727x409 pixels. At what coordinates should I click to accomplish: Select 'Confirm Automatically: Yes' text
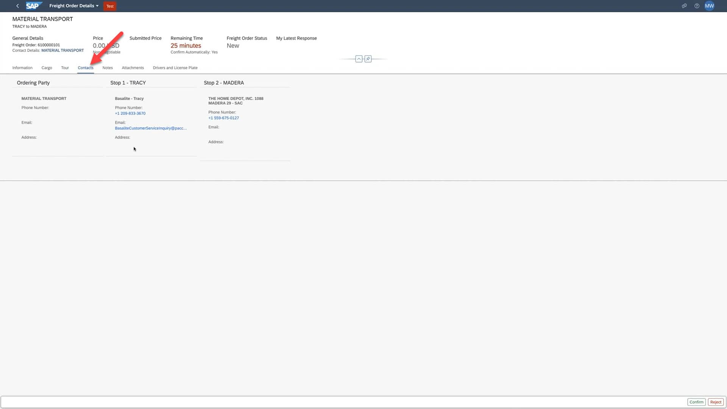[194, 52]
